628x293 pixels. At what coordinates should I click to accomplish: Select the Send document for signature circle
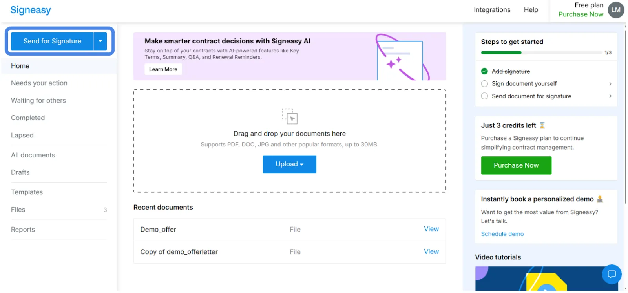point(484,96)
